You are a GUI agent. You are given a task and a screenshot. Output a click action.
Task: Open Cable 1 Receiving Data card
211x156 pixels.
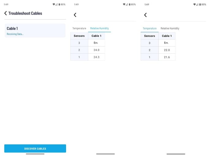(35, 31)
